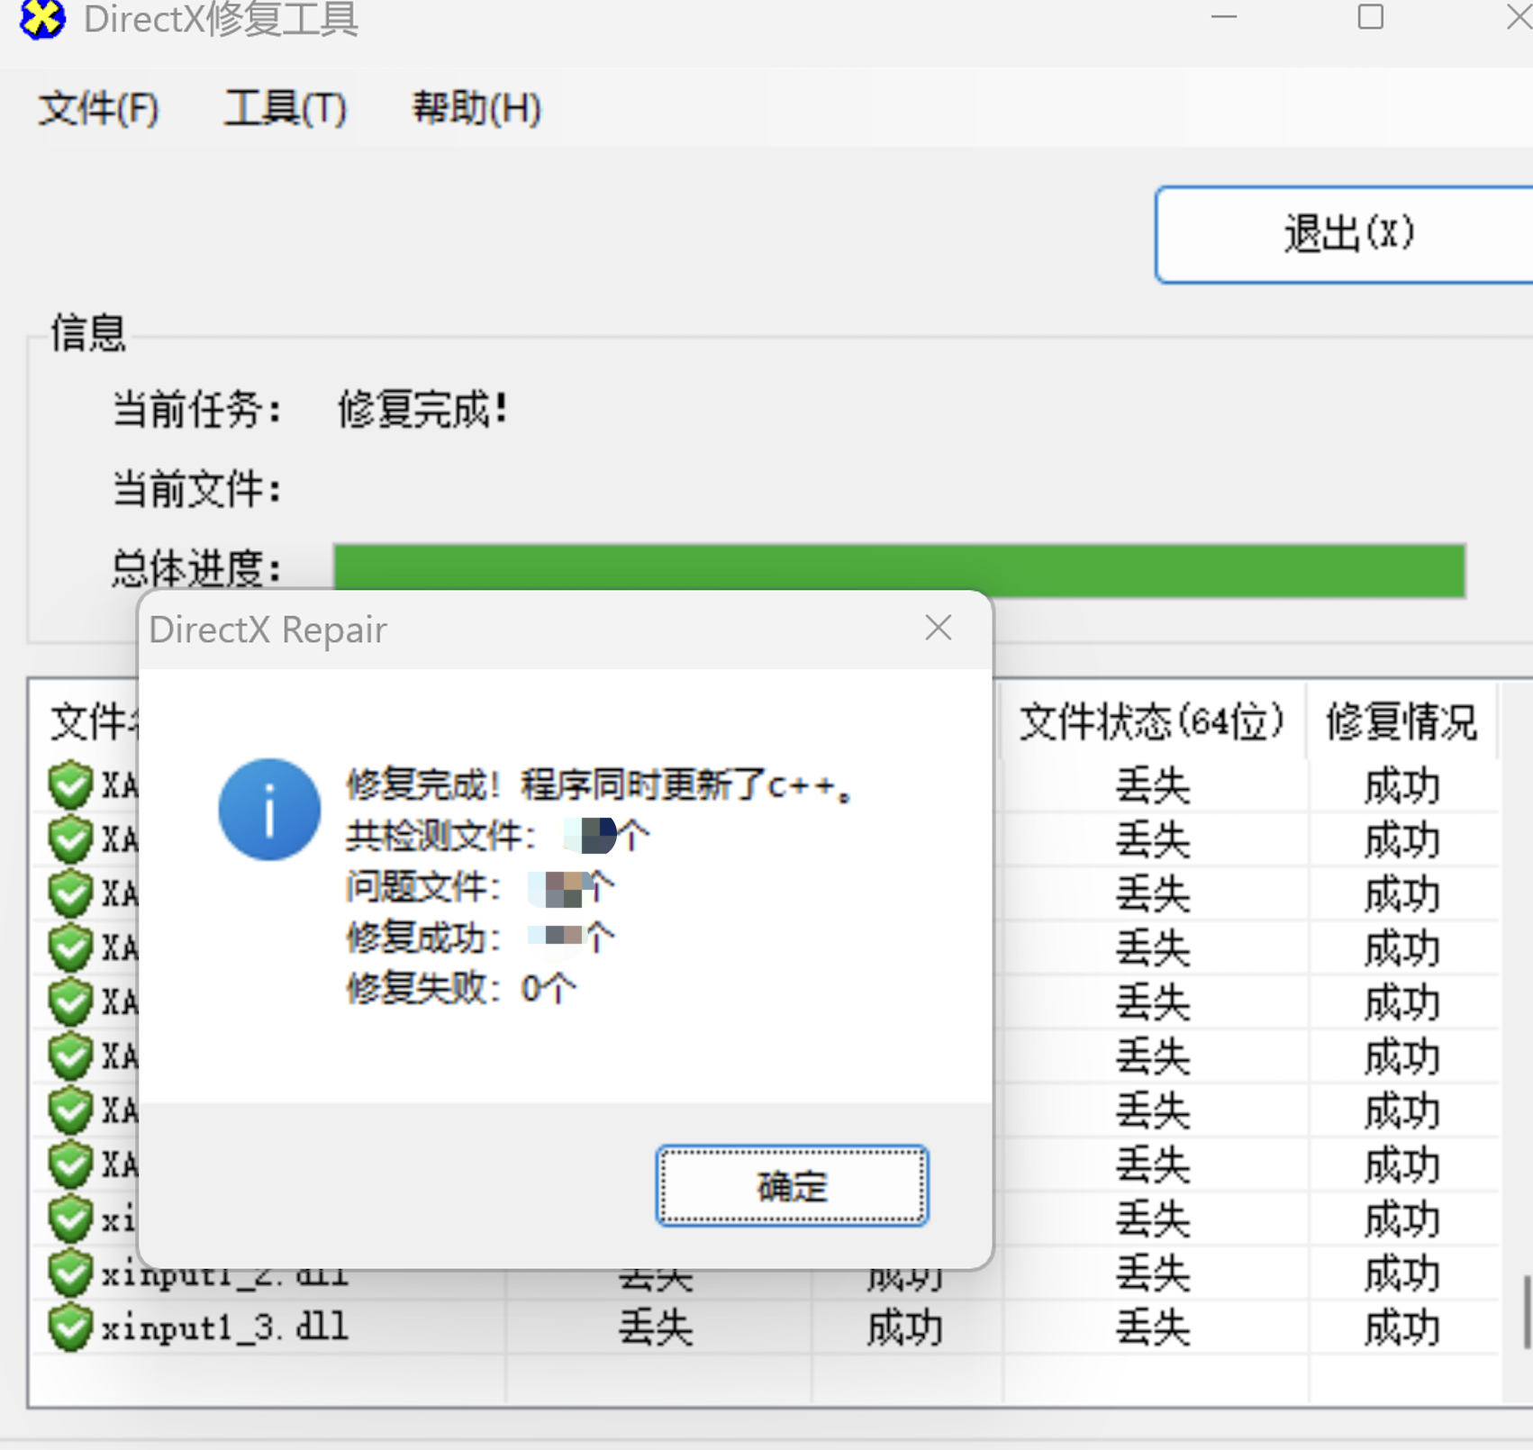Maximize the DirectX修复工具 window

(x=1371, y=17)
